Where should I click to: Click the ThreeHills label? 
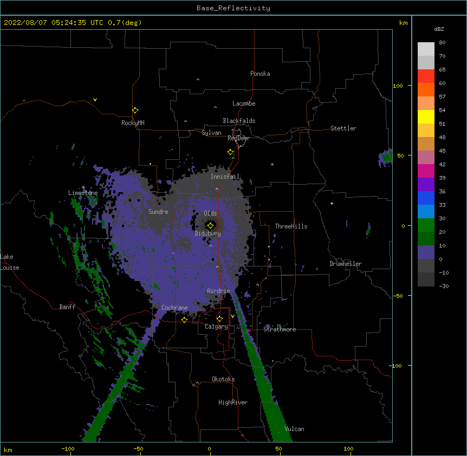click(x=291, y=226)
